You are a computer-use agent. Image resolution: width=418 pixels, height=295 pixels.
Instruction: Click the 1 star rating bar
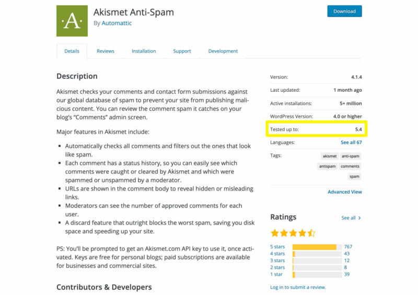coord(317,275)
